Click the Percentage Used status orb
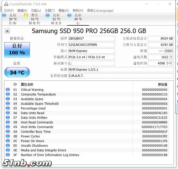 click(x=8, y=108)
